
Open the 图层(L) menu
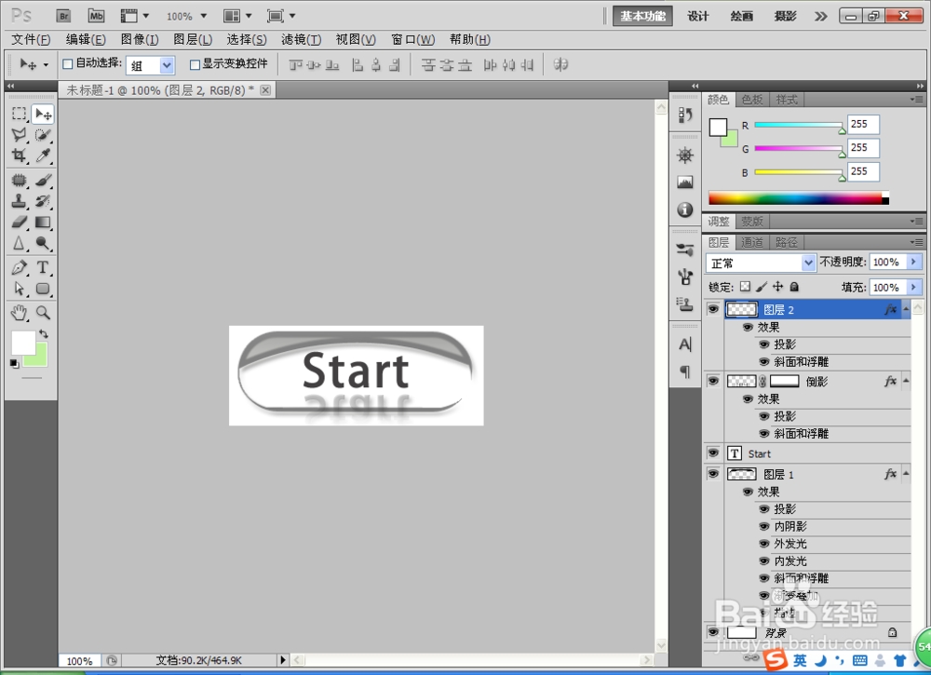coord(193,40)
